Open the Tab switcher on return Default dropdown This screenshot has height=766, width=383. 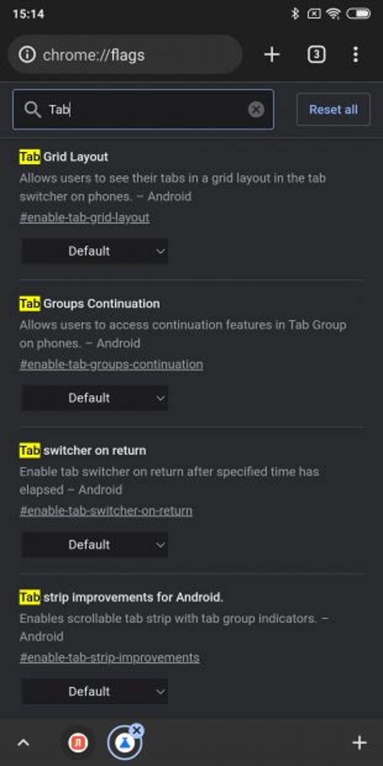point(95,545)
